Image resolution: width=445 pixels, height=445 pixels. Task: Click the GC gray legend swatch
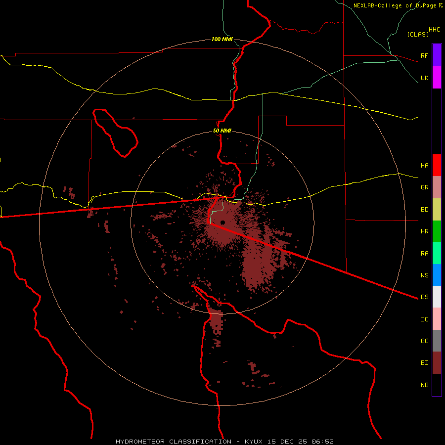point(437,341)
